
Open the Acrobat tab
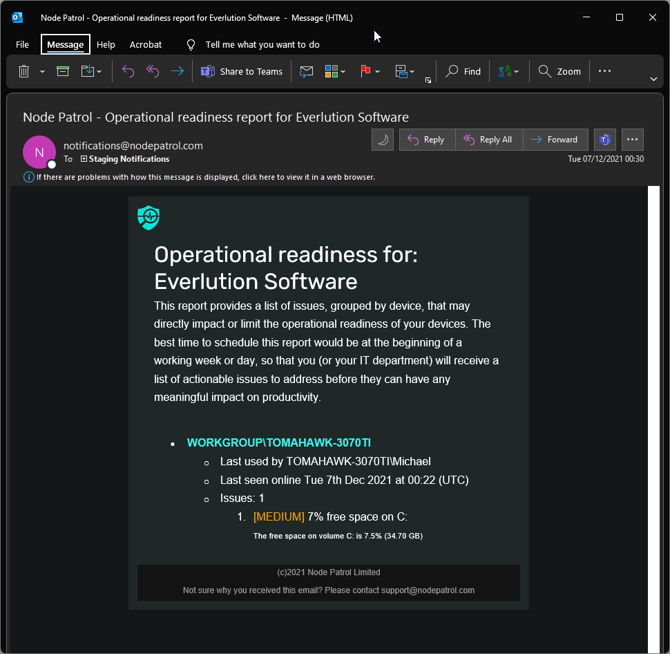pyautogui.click(x=146, y=44)
